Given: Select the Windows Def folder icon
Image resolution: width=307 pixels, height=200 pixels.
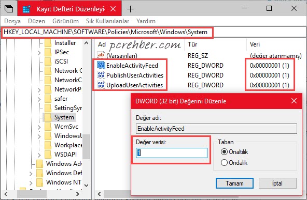Looking at the screenshot, I should tap(40, 173).
